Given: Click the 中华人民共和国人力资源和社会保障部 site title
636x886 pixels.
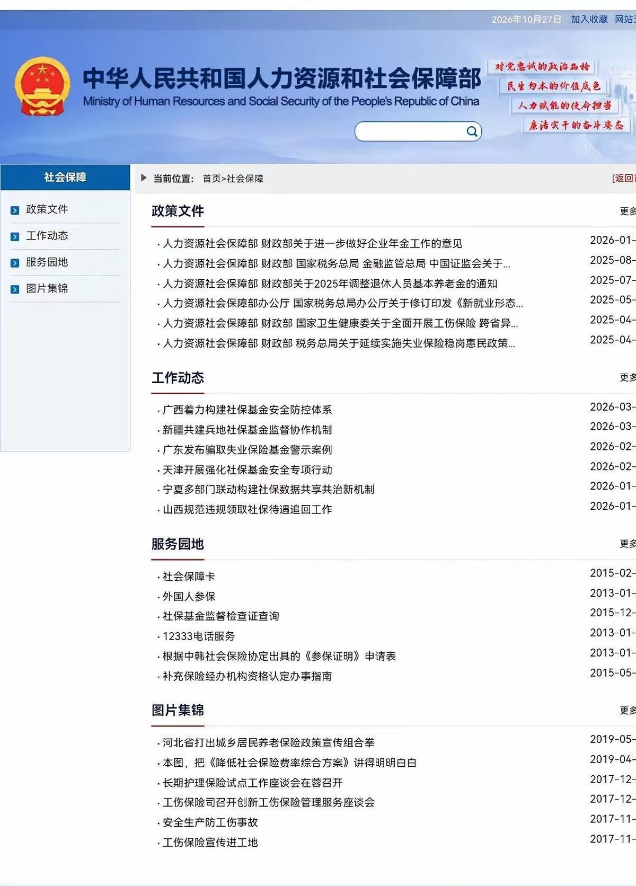Looking at the screenshot, I should [x=281, y=78].
